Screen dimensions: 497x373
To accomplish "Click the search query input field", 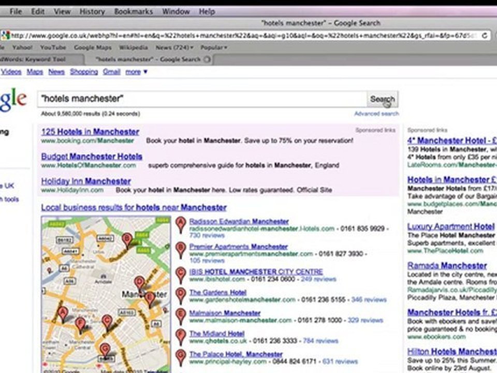I will tap(202, 99).
